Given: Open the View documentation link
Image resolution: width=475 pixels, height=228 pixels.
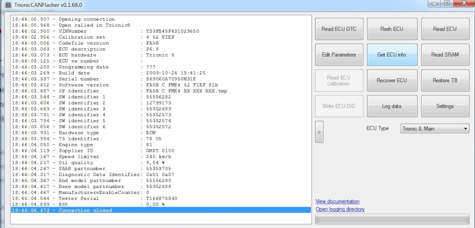Looking at the screenshot, I should coord(337,201).
